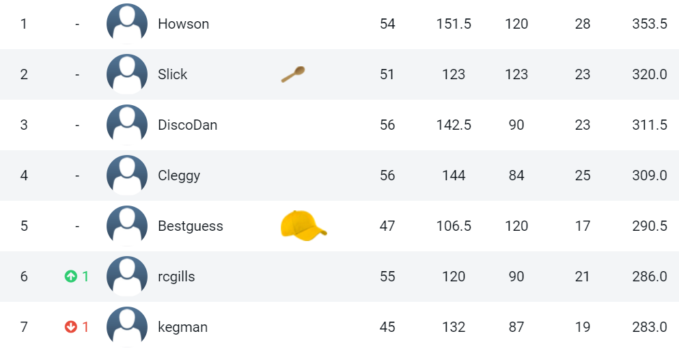679x351 pixels.
Task: Click Howson's profile avatar
Action: (127, 24)
